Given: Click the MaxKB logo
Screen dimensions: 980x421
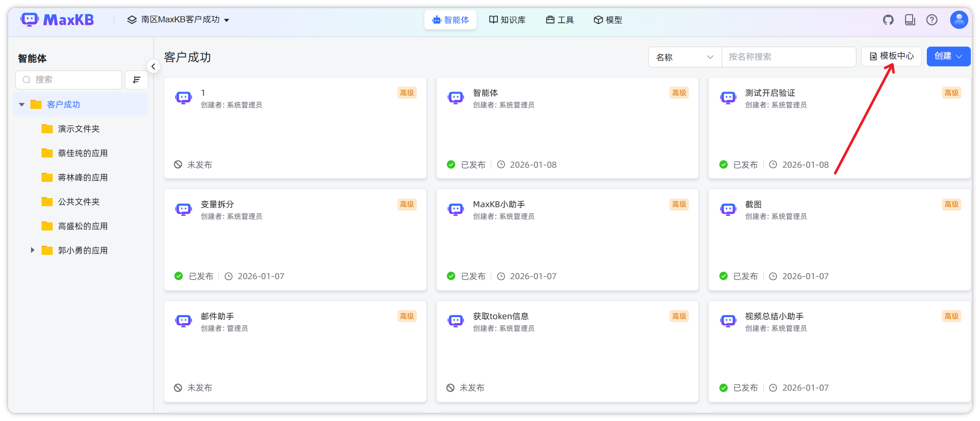Looking at the screenshot, I should coord(57,20).
